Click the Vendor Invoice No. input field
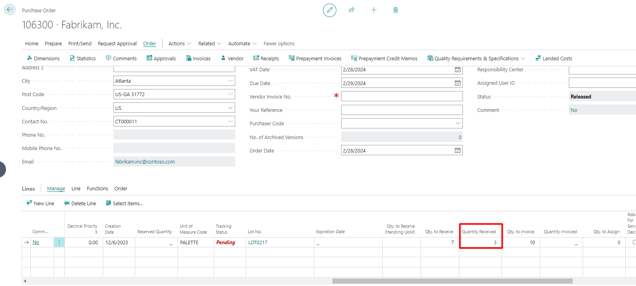The width and height of the screenshot is (636, 286). 401,97
